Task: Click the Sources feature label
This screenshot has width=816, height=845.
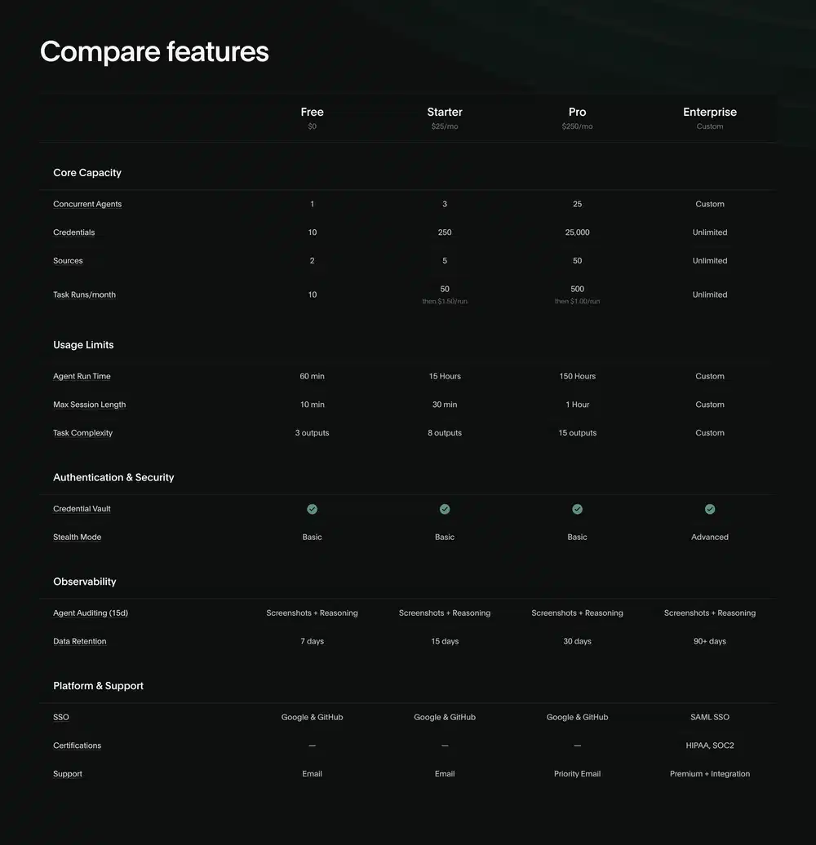Action: pos(68,260)
